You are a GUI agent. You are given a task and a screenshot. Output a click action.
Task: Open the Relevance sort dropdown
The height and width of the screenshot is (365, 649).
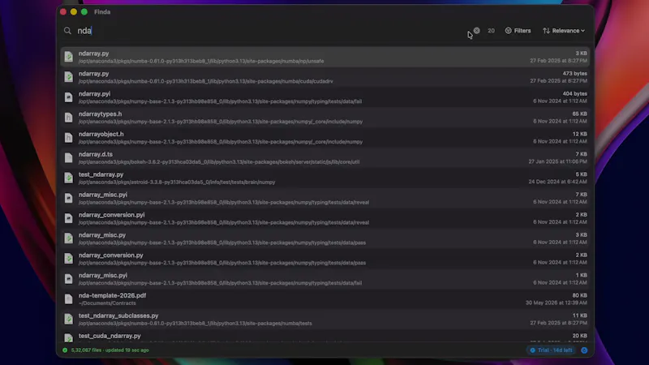click(564, 31)
